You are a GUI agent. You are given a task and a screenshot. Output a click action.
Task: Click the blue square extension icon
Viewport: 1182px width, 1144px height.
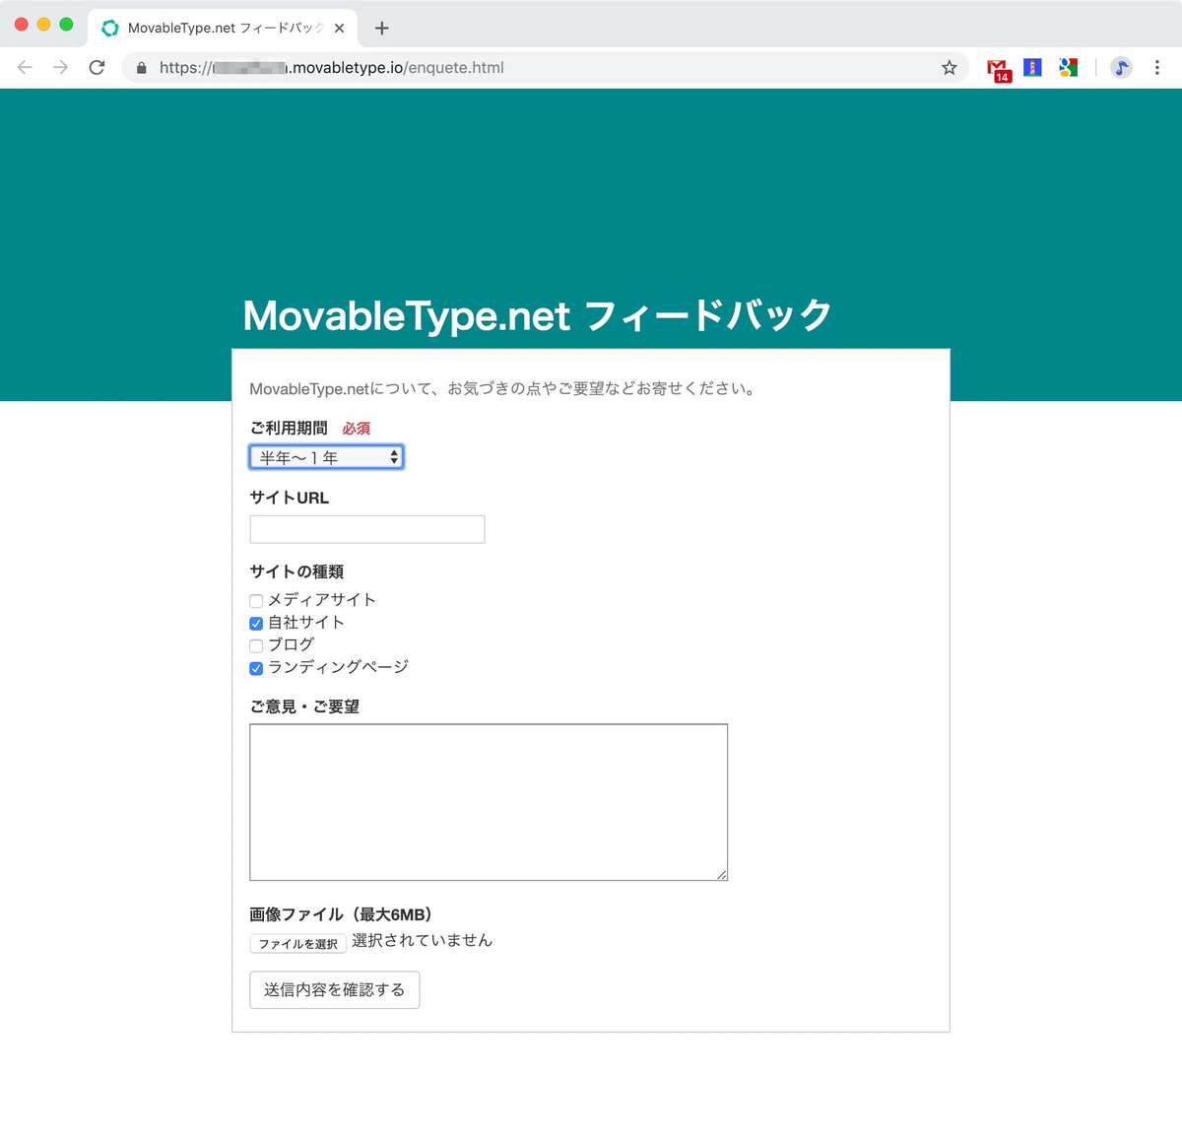tap(1032, 67)
